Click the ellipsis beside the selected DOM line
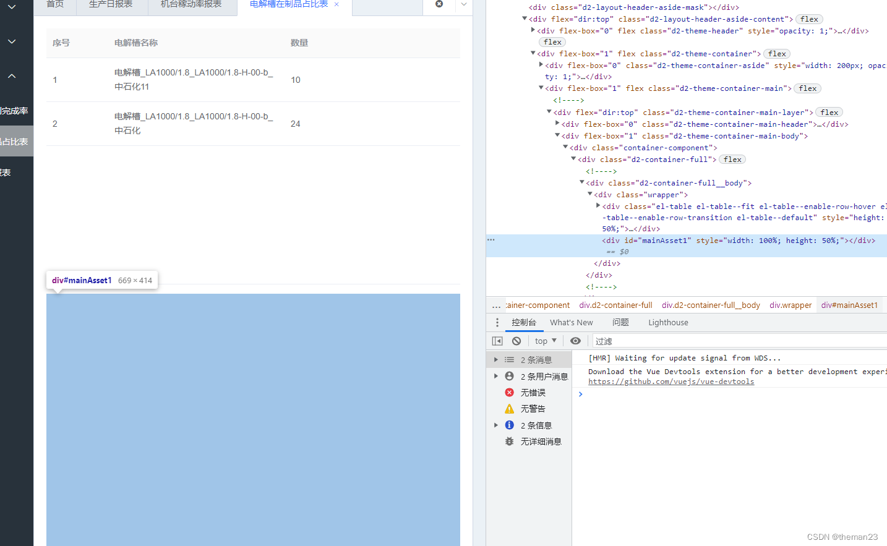Image resolution: width=887 pixels, height=546 pixels. pos(491,240)
